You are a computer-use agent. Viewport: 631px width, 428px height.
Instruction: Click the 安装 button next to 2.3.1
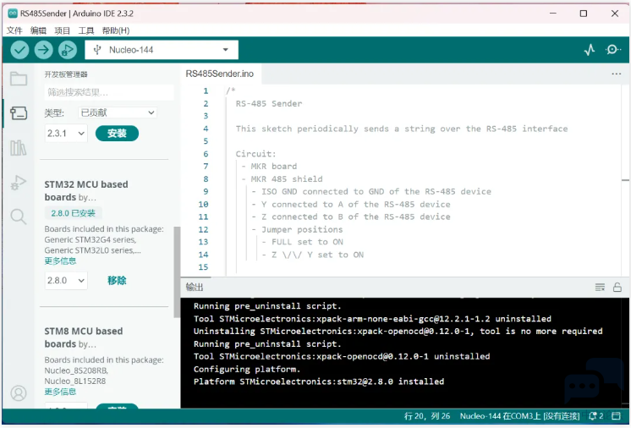click(x=117, y=133)
